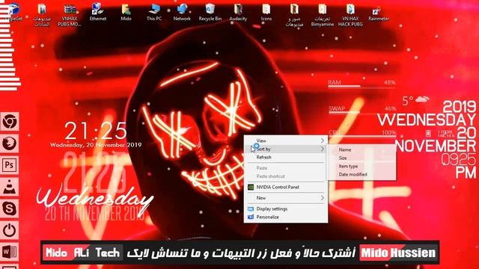Open the Network desktop icon

[182, 12]
